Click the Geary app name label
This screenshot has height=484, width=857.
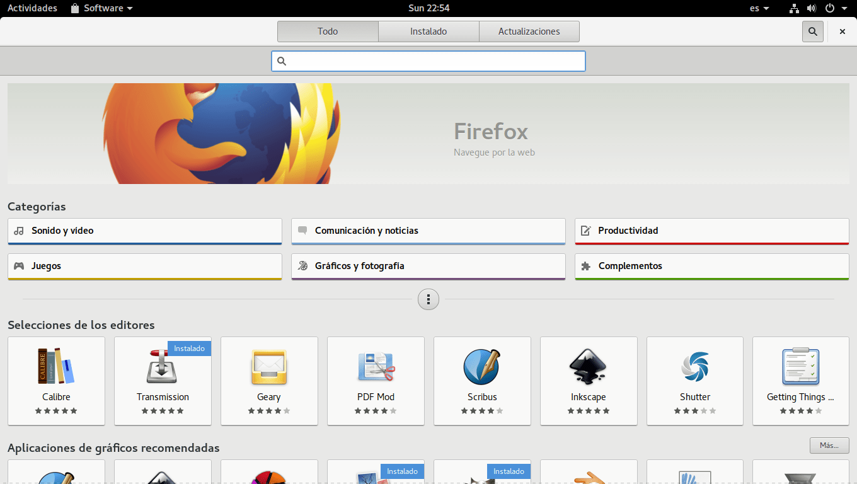(269, 397)
